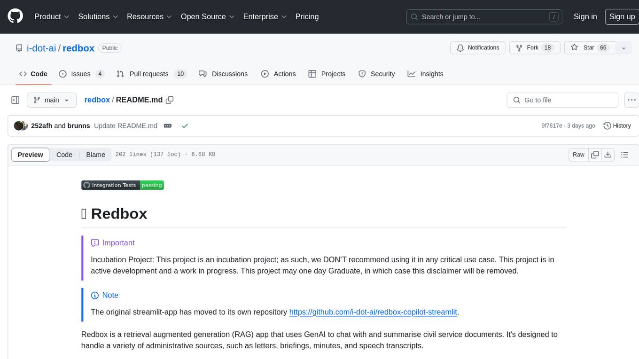Click the Sign in link

[585, 16]
